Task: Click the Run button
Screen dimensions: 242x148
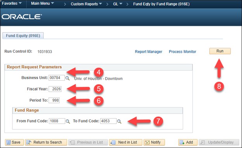Action: [x=220, y=51]
